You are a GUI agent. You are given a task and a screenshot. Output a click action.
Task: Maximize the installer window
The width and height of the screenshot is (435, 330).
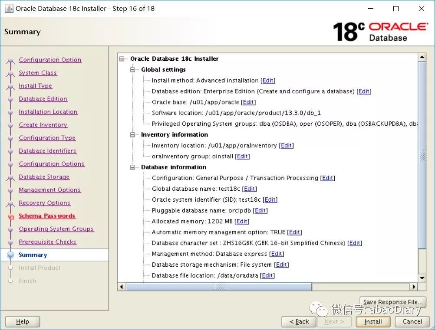396,9
